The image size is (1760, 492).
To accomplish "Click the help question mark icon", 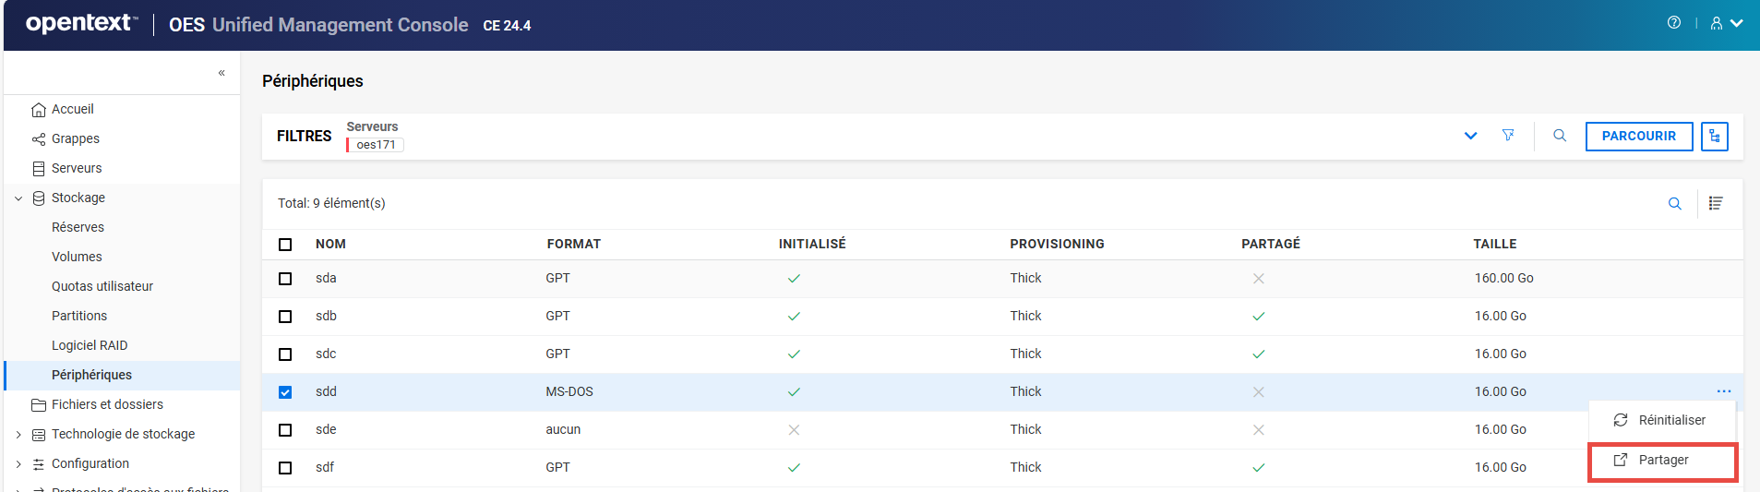I will tap(1673, 23).
